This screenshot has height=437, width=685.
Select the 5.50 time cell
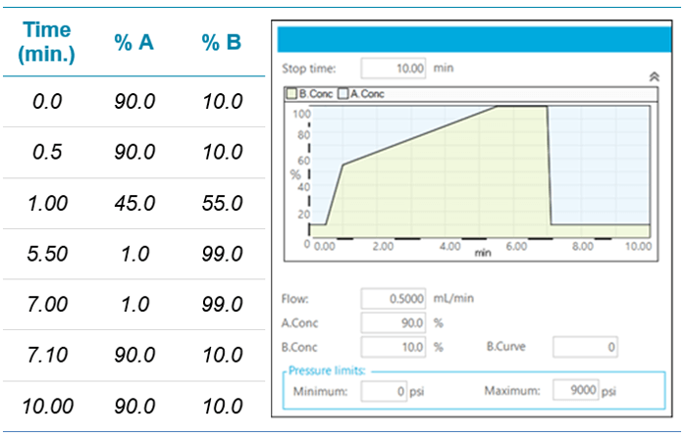click(x=48, y=254)
